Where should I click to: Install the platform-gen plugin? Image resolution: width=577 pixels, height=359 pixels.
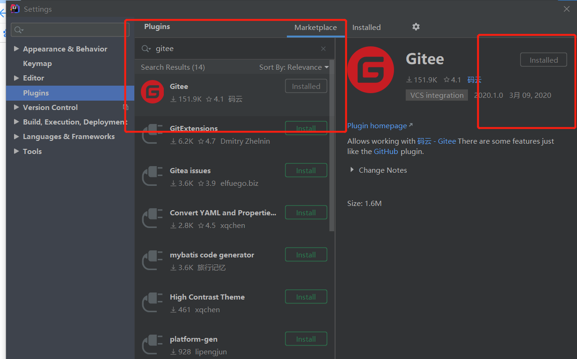(306, 339)
